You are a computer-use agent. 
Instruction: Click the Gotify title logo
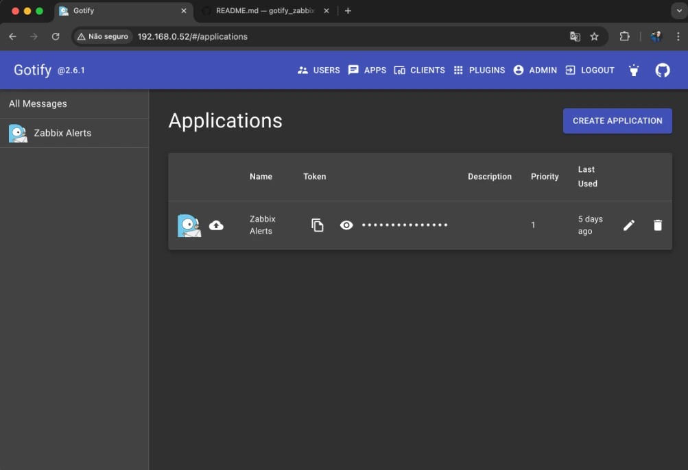32,70
